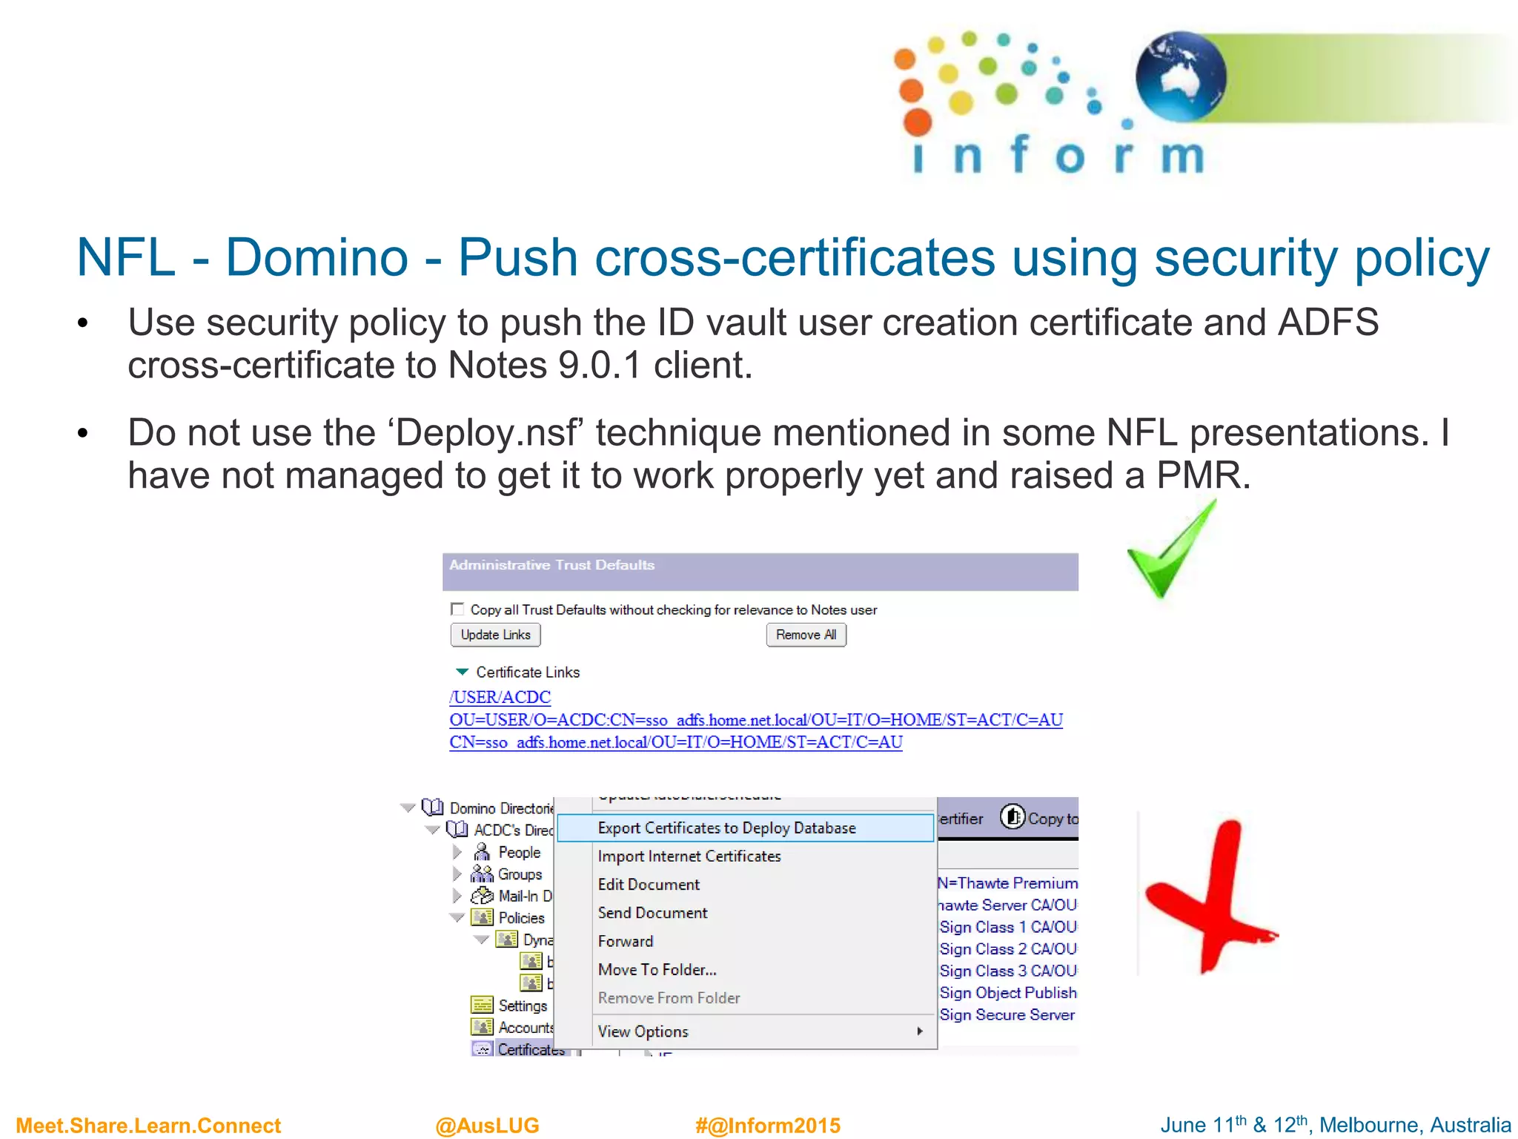Select the Certificates tree item
This screenshot has width=1518, height=1139.
tap(531, 1049)
